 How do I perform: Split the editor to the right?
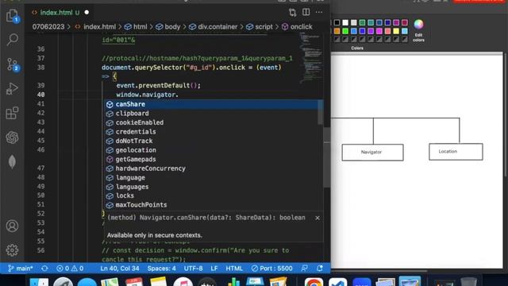click(306, 13)
